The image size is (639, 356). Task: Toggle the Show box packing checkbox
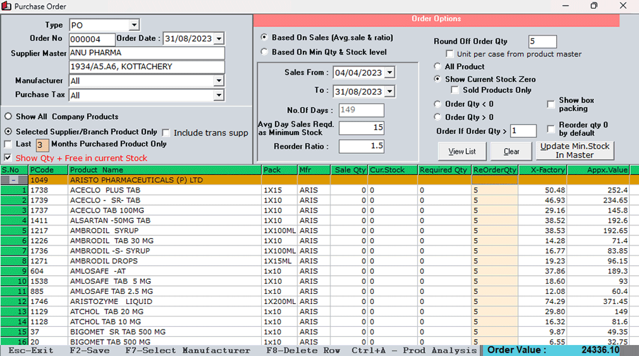point(551,104)
